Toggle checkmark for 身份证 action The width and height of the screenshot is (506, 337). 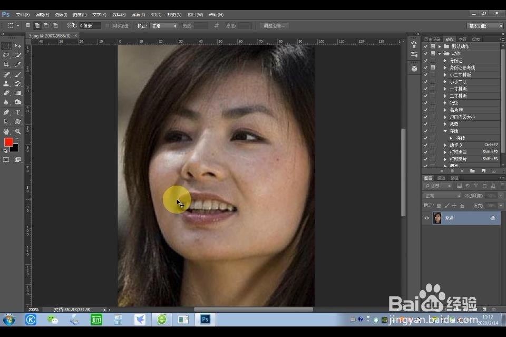[x=426, y=61]
